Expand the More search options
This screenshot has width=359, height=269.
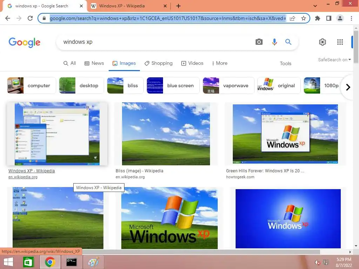[219, 63]
